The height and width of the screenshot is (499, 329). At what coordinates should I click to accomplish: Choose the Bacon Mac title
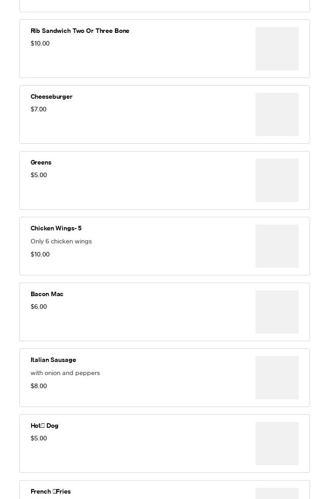point(47,294)
